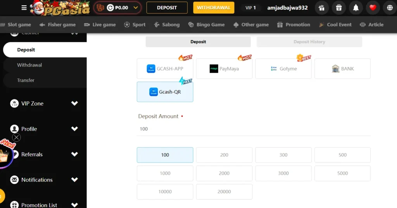Click the VIP 1 badge
The image size is (397, 208).
coord(250,8)
